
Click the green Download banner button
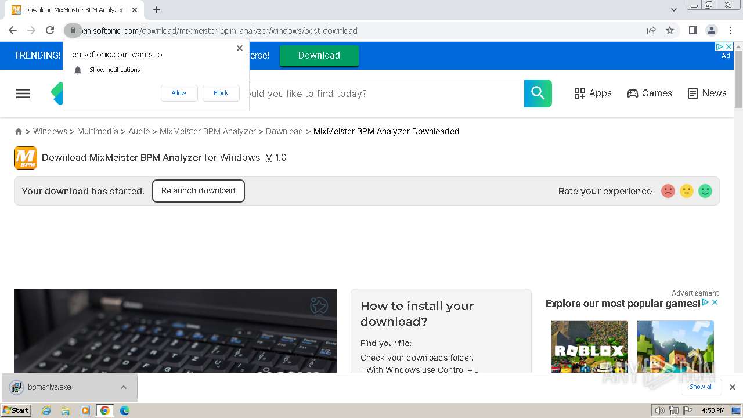(x=319, y=56)
